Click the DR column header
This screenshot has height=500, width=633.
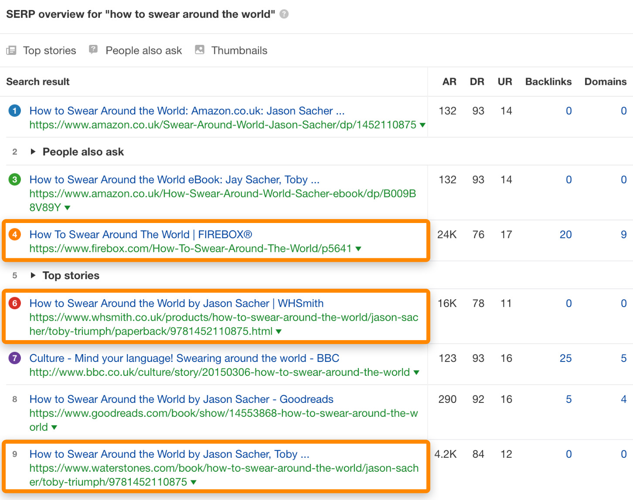pos(477,81)
